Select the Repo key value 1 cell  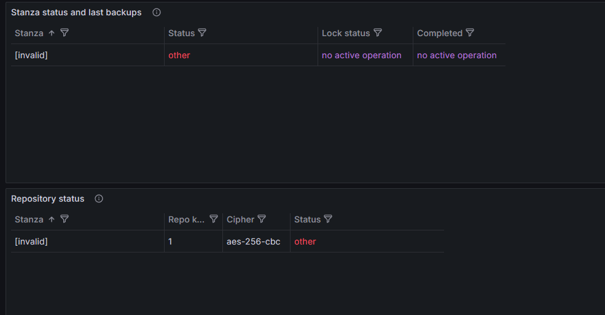pyautogui.click(x=170, y=241)
